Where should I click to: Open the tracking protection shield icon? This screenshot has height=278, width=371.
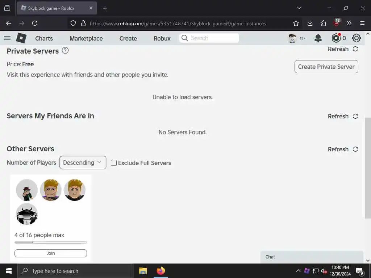tap(73, 24)
